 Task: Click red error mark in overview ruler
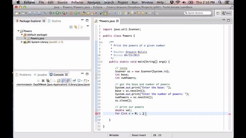coord(230,114)
